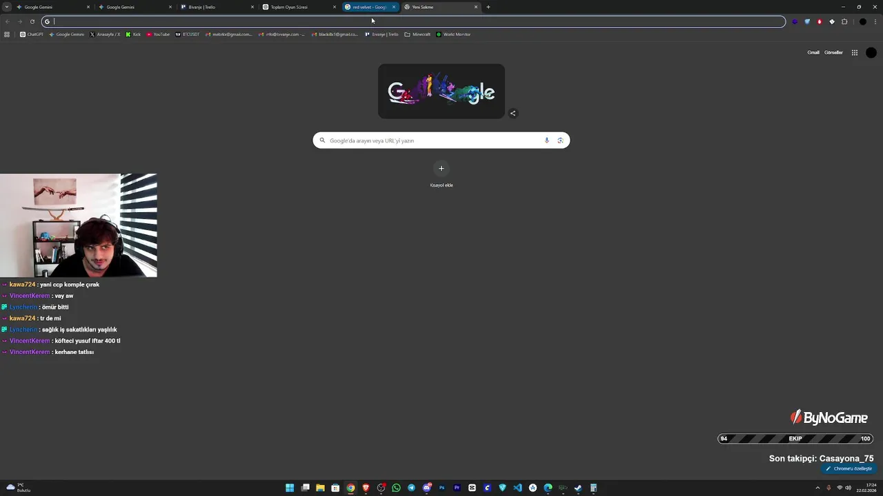Open WhatsApp from the taskbar
Screen dimensions: 883x496
[396, 488]
